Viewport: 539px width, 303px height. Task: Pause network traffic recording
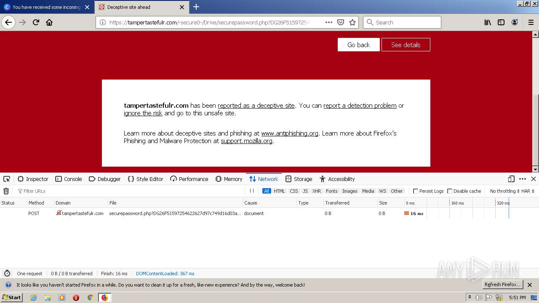(x=251, y=191)
